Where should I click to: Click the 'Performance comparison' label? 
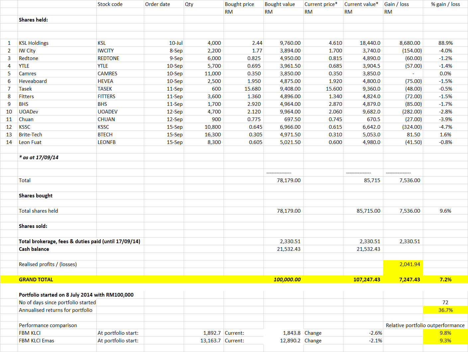tap(48, 325)
